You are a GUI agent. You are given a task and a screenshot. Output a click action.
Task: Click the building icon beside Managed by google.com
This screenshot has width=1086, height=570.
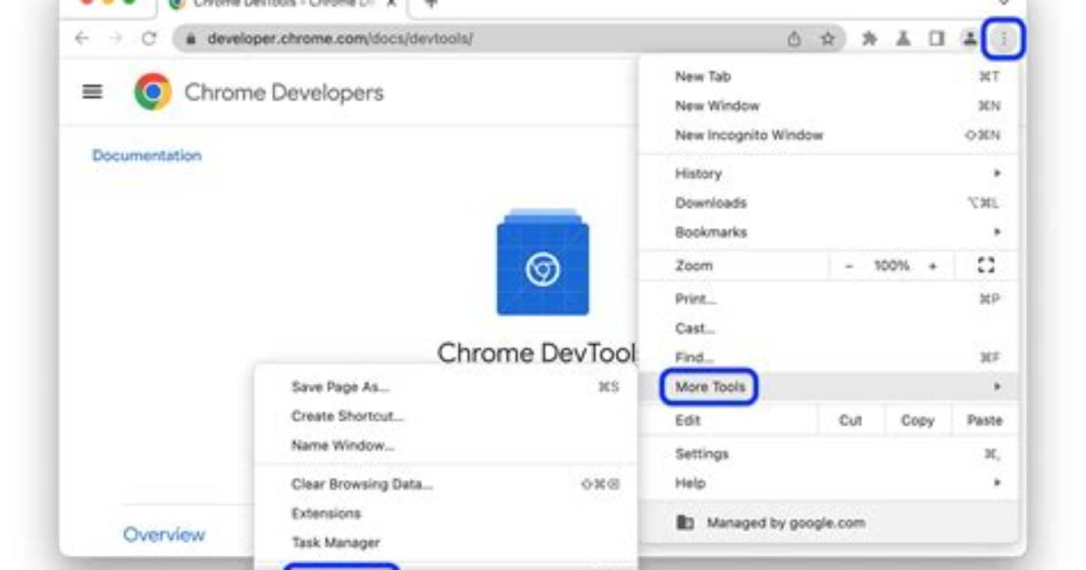coord(685,522)
